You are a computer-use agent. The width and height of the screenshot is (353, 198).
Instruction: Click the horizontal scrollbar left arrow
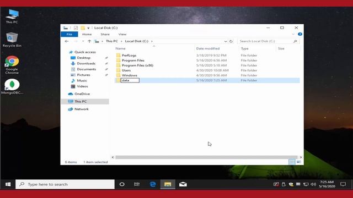113,157
